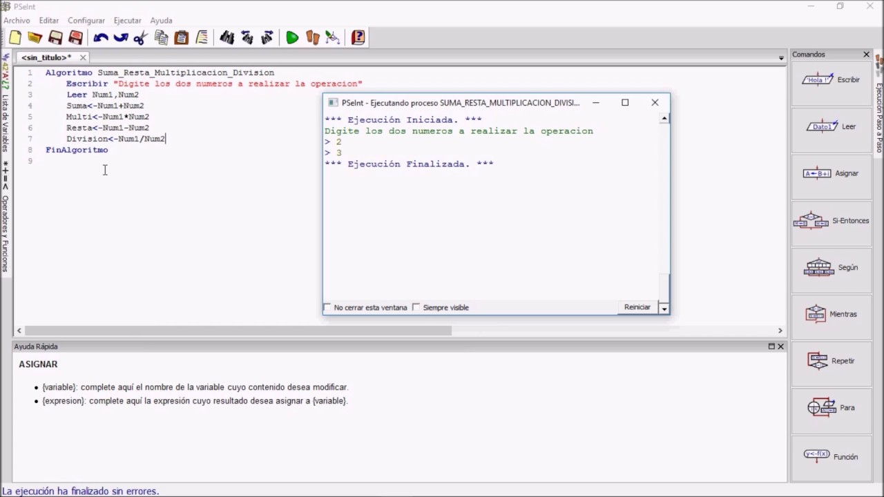Cut selection with scissors icon

tap(141, 37)
